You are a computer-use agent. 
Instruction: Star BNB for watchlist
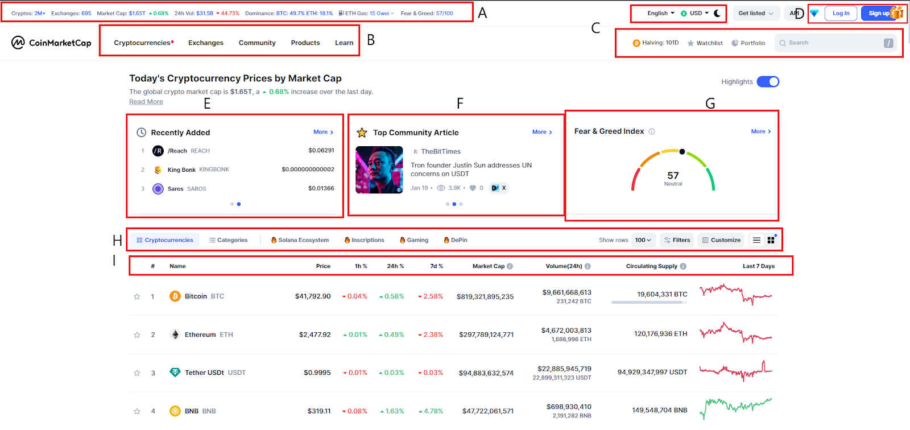[x=137, y=411]
